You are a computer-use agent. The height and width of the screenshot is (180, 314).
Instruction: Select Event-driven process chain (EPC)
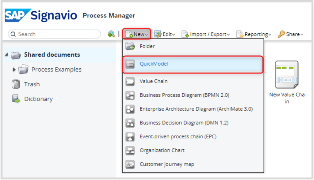193,136
